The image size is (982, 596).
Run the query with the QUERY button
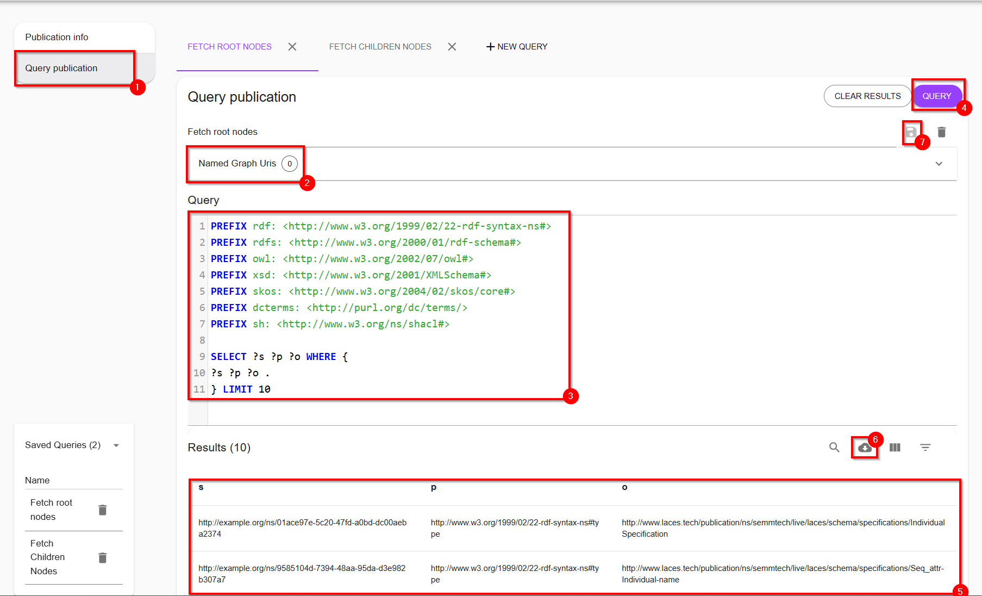(937, 96)
